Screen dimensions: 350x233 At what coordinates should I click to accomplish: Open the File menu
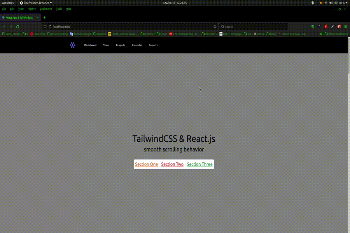point(4,9)
